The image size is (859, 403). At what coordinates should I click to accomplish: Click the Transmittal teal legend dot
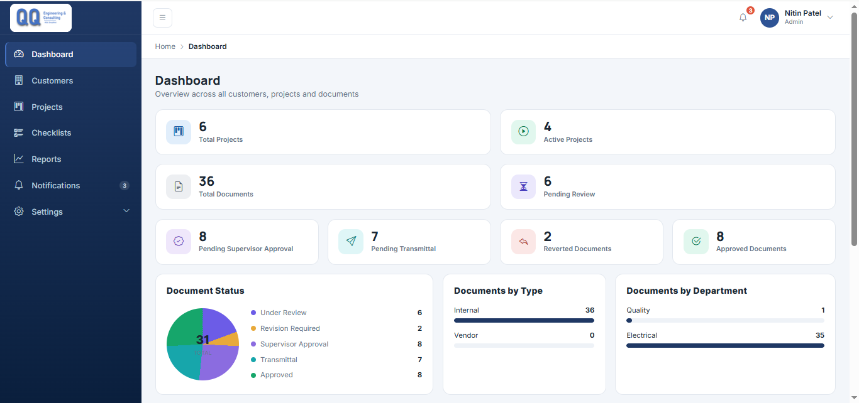tap(253, 360)
